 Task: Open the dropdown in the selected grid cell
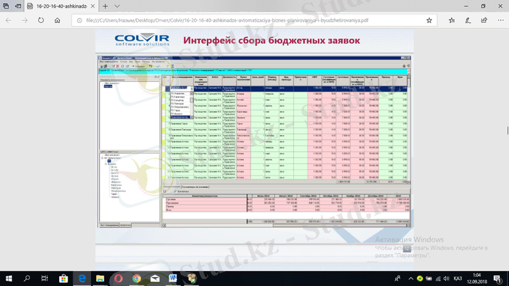pyautogui.click(x=192, y=88)
